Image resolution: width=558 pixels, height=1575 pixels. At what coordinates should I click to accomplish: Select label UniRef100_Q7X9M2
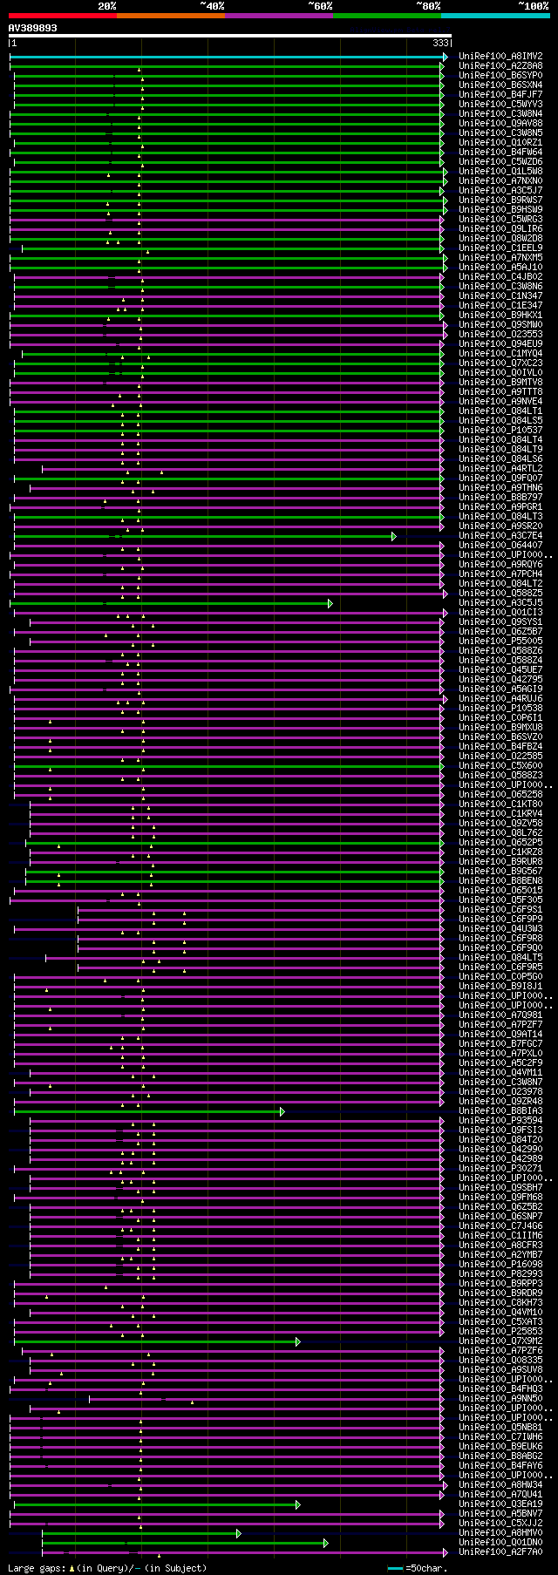click(500, 1341)
